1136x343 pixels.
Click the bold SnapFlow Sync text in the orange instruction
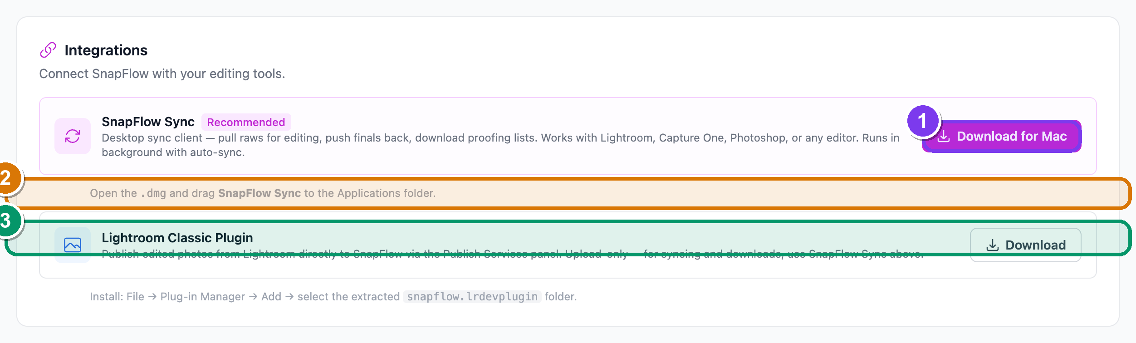click(260, 193)
